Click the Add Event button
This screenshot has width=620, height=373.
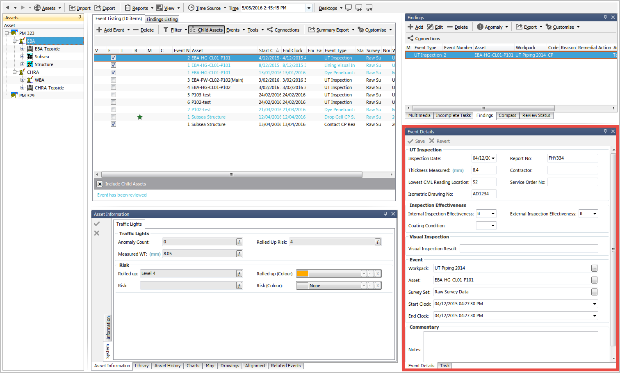[110, 30]
